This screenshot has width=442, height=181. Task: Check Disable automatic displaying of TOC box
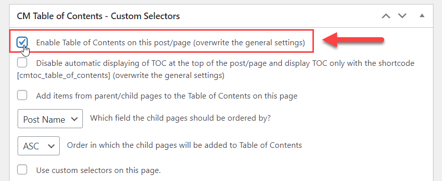click(x=22, y=63)
